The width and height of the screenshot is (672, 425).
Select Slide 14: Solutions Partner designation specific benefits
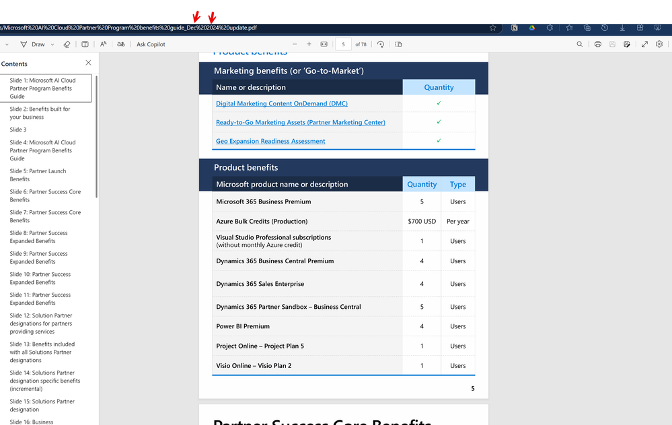click(x=46, y=381)
